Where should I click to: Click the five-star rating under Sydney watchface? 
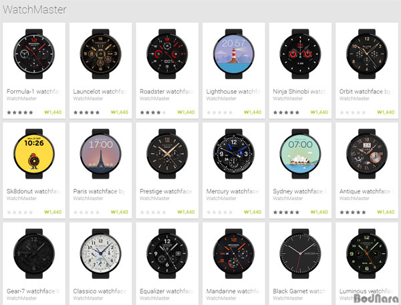point(286,212)
